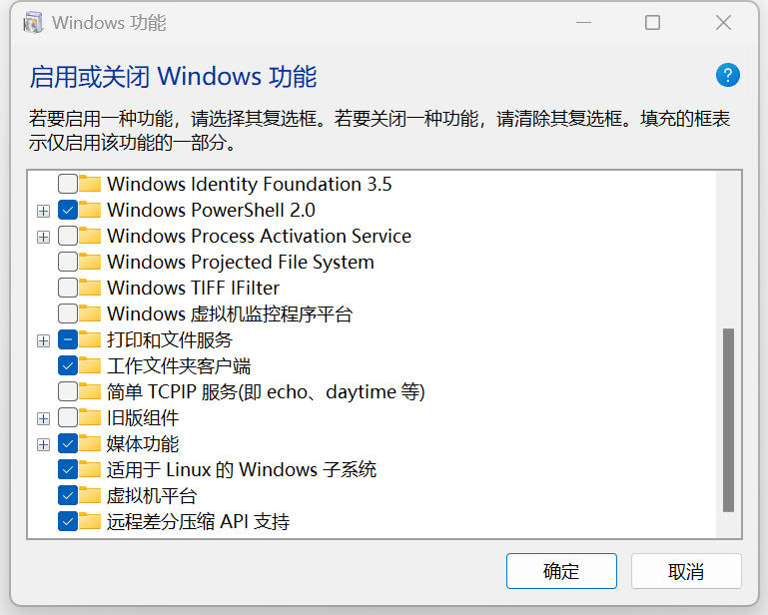
Task: Confirm with the 确定 button
Action: pos(561,571)
